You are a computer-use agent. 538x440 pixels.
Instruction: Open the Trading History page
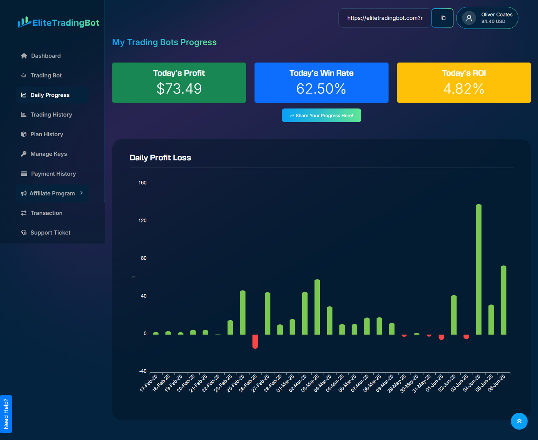[51, 115]
